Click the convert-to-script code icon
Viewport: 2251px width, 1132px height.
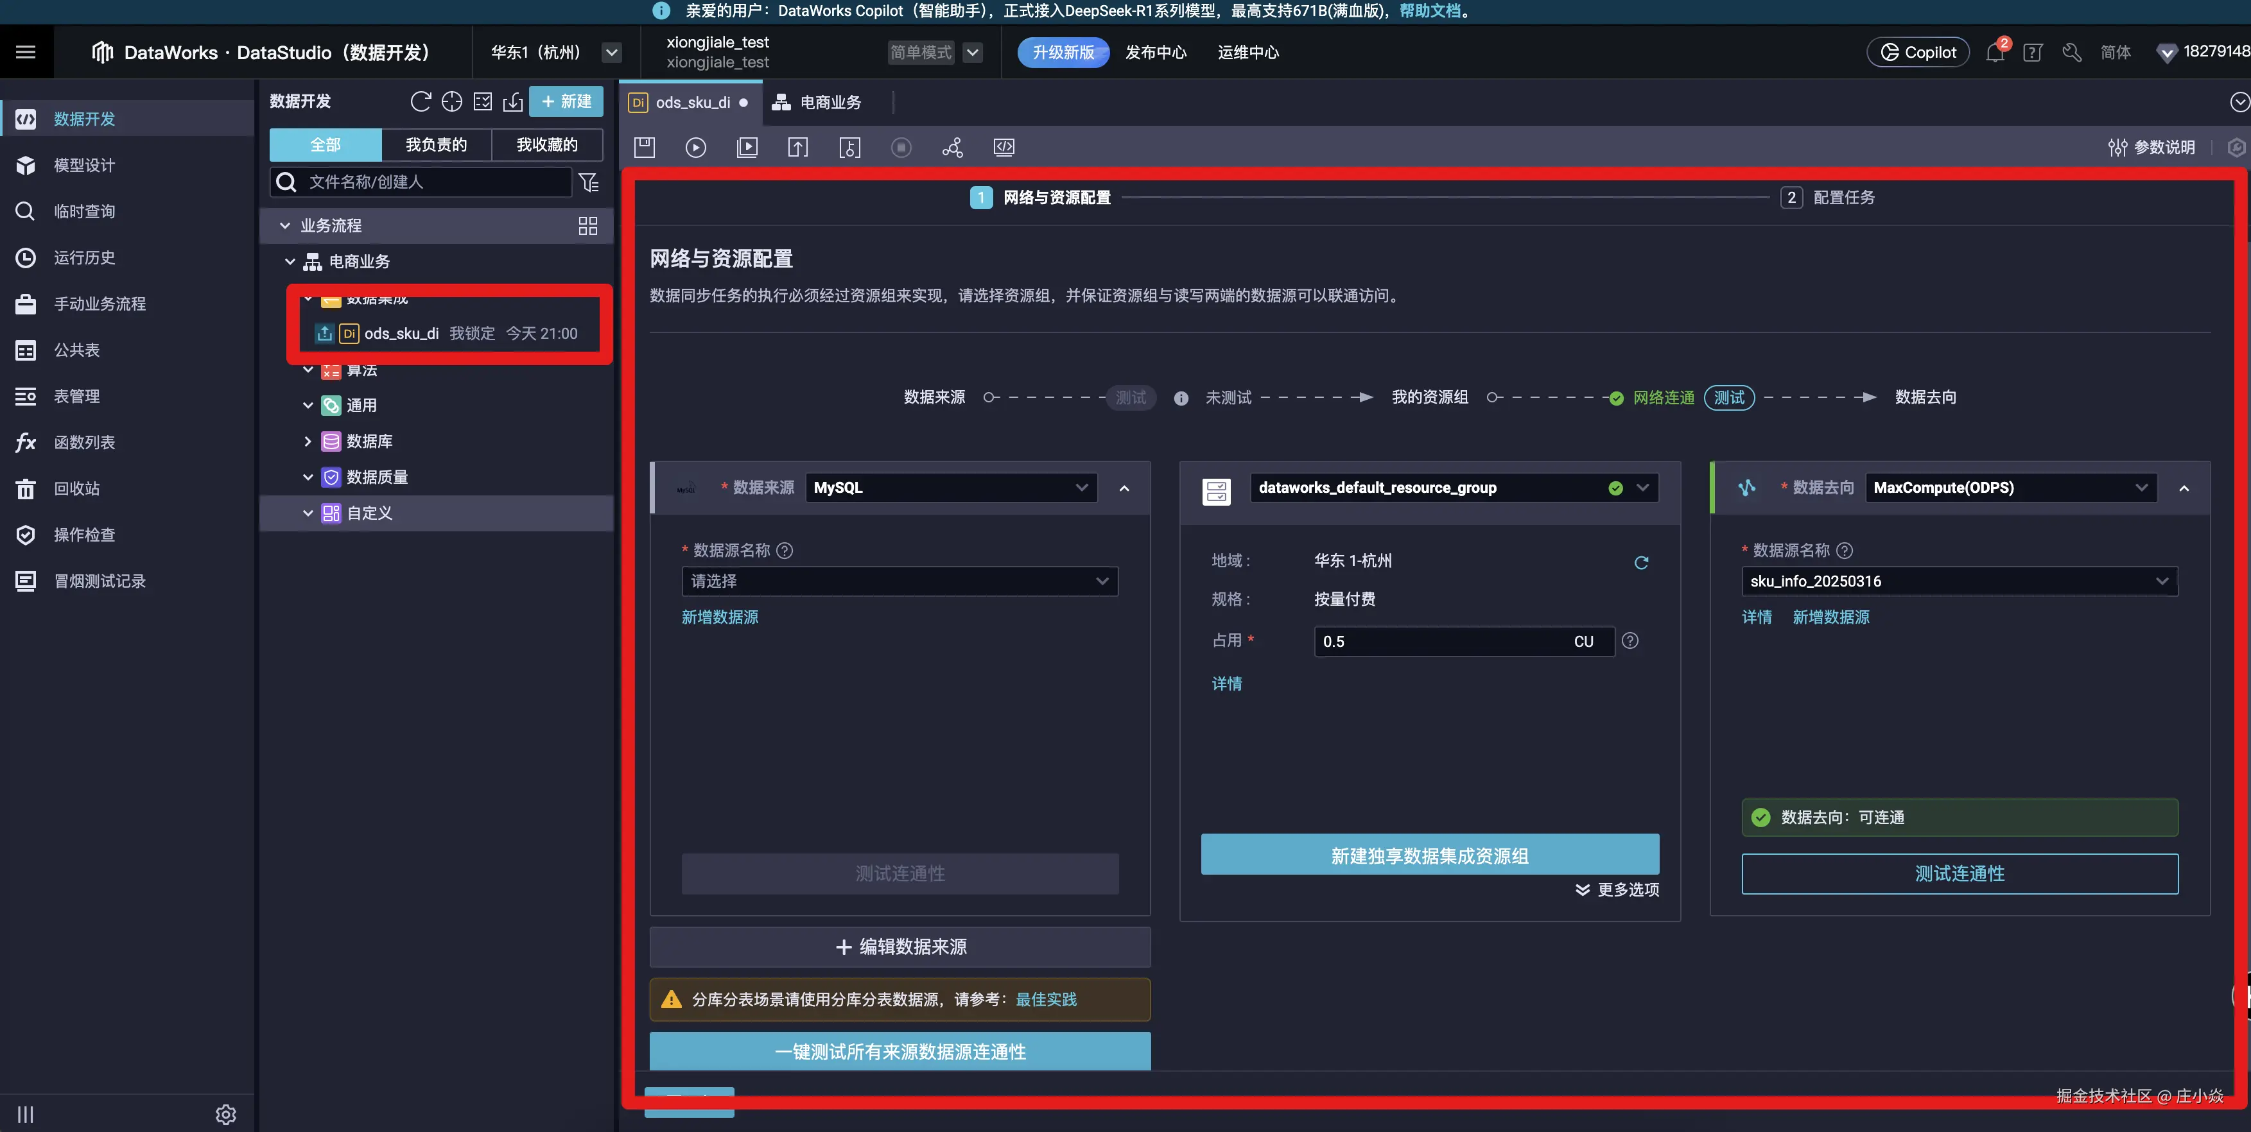[1004, 147]
